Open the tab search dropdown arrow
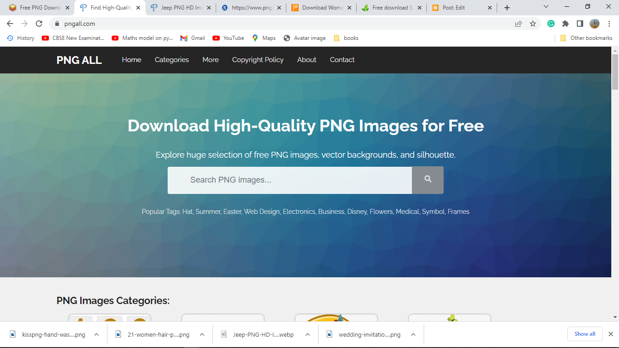Screen dimensions: 619x348 coord(546,7)
